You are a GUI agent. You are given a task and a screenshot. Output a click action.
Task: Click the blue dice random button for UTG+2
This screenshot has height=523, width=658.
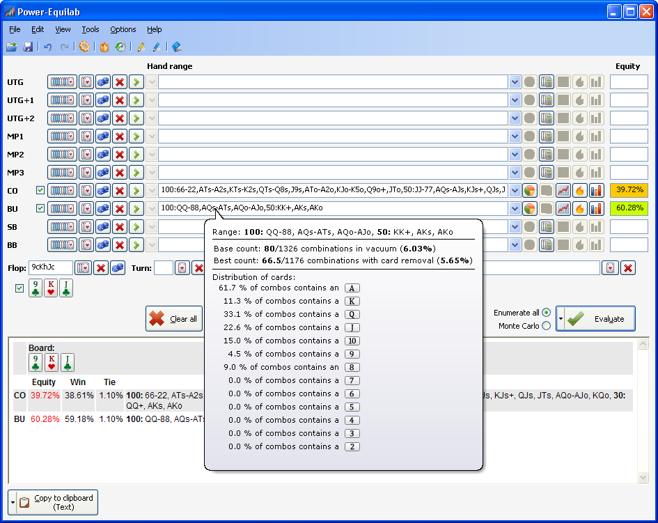click(x=103, y=118)
